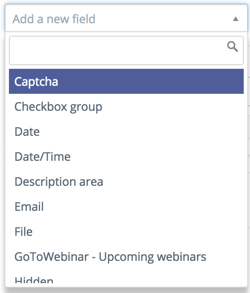Image resolution: width=250 pixels, height=293 pixels.
Task: Select the highlighted Captcha option
Action: 126,81
